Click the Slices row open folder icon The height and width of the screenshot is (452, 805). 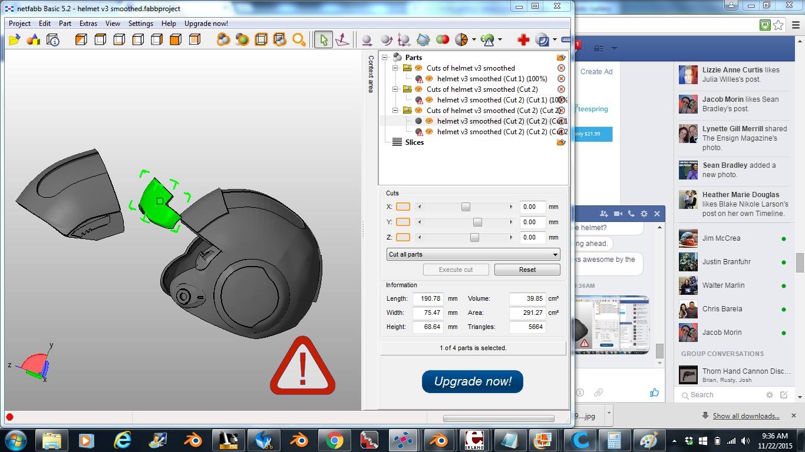point(561,142)
